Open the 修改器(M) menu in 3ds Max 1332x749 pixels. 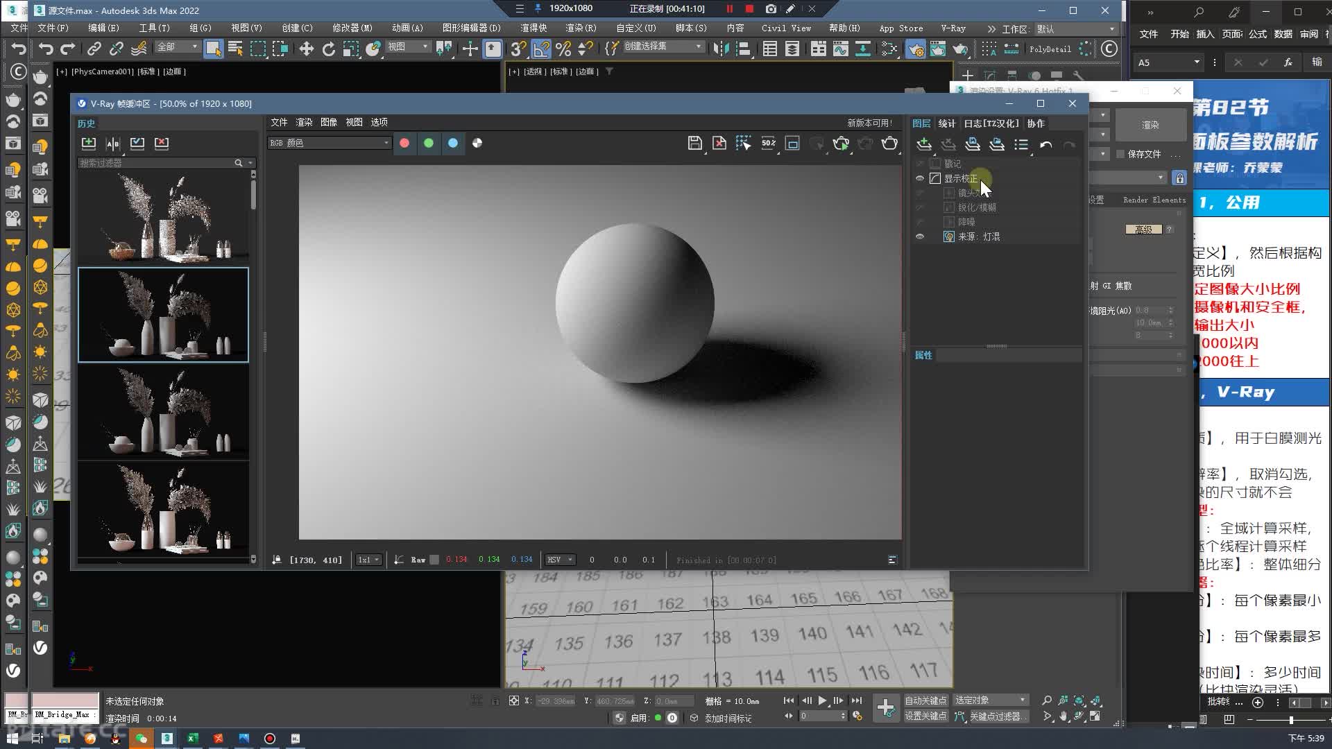[x=352, y=28]
